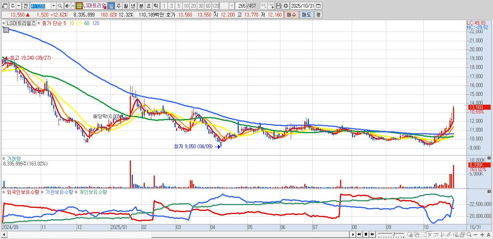This screenshot has height=239, width=493.
Task: Click the stop square button
Action: coord(366,234)
